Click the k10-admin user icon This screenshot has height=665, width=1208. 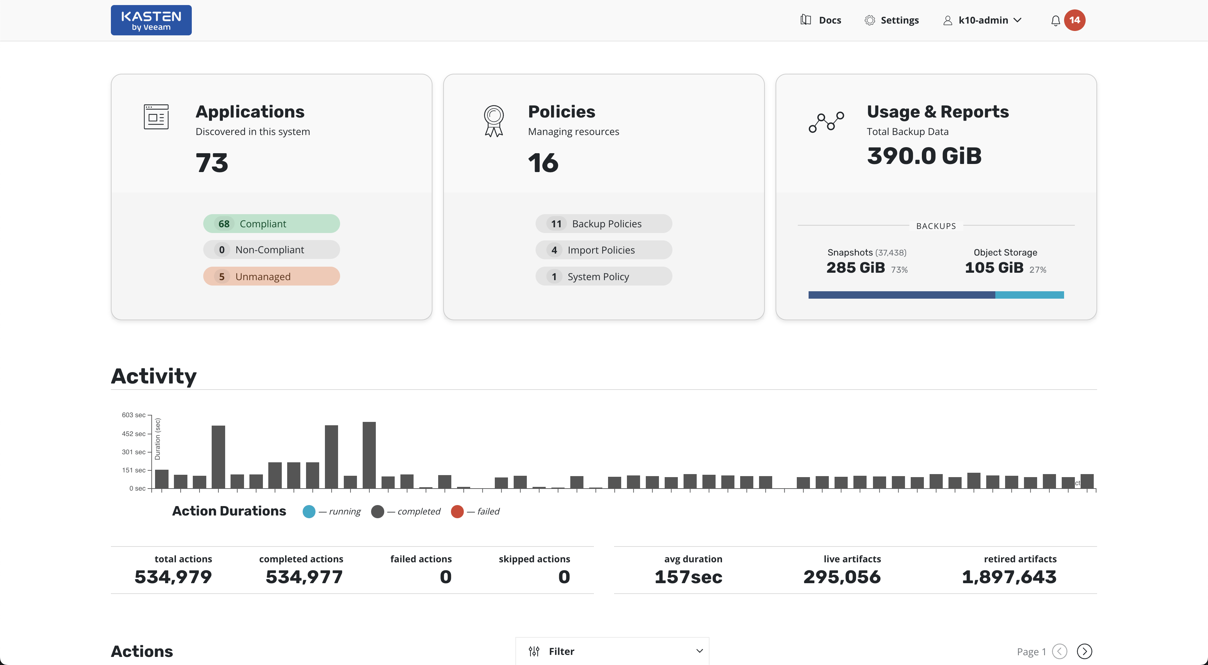tap(948, 20)
